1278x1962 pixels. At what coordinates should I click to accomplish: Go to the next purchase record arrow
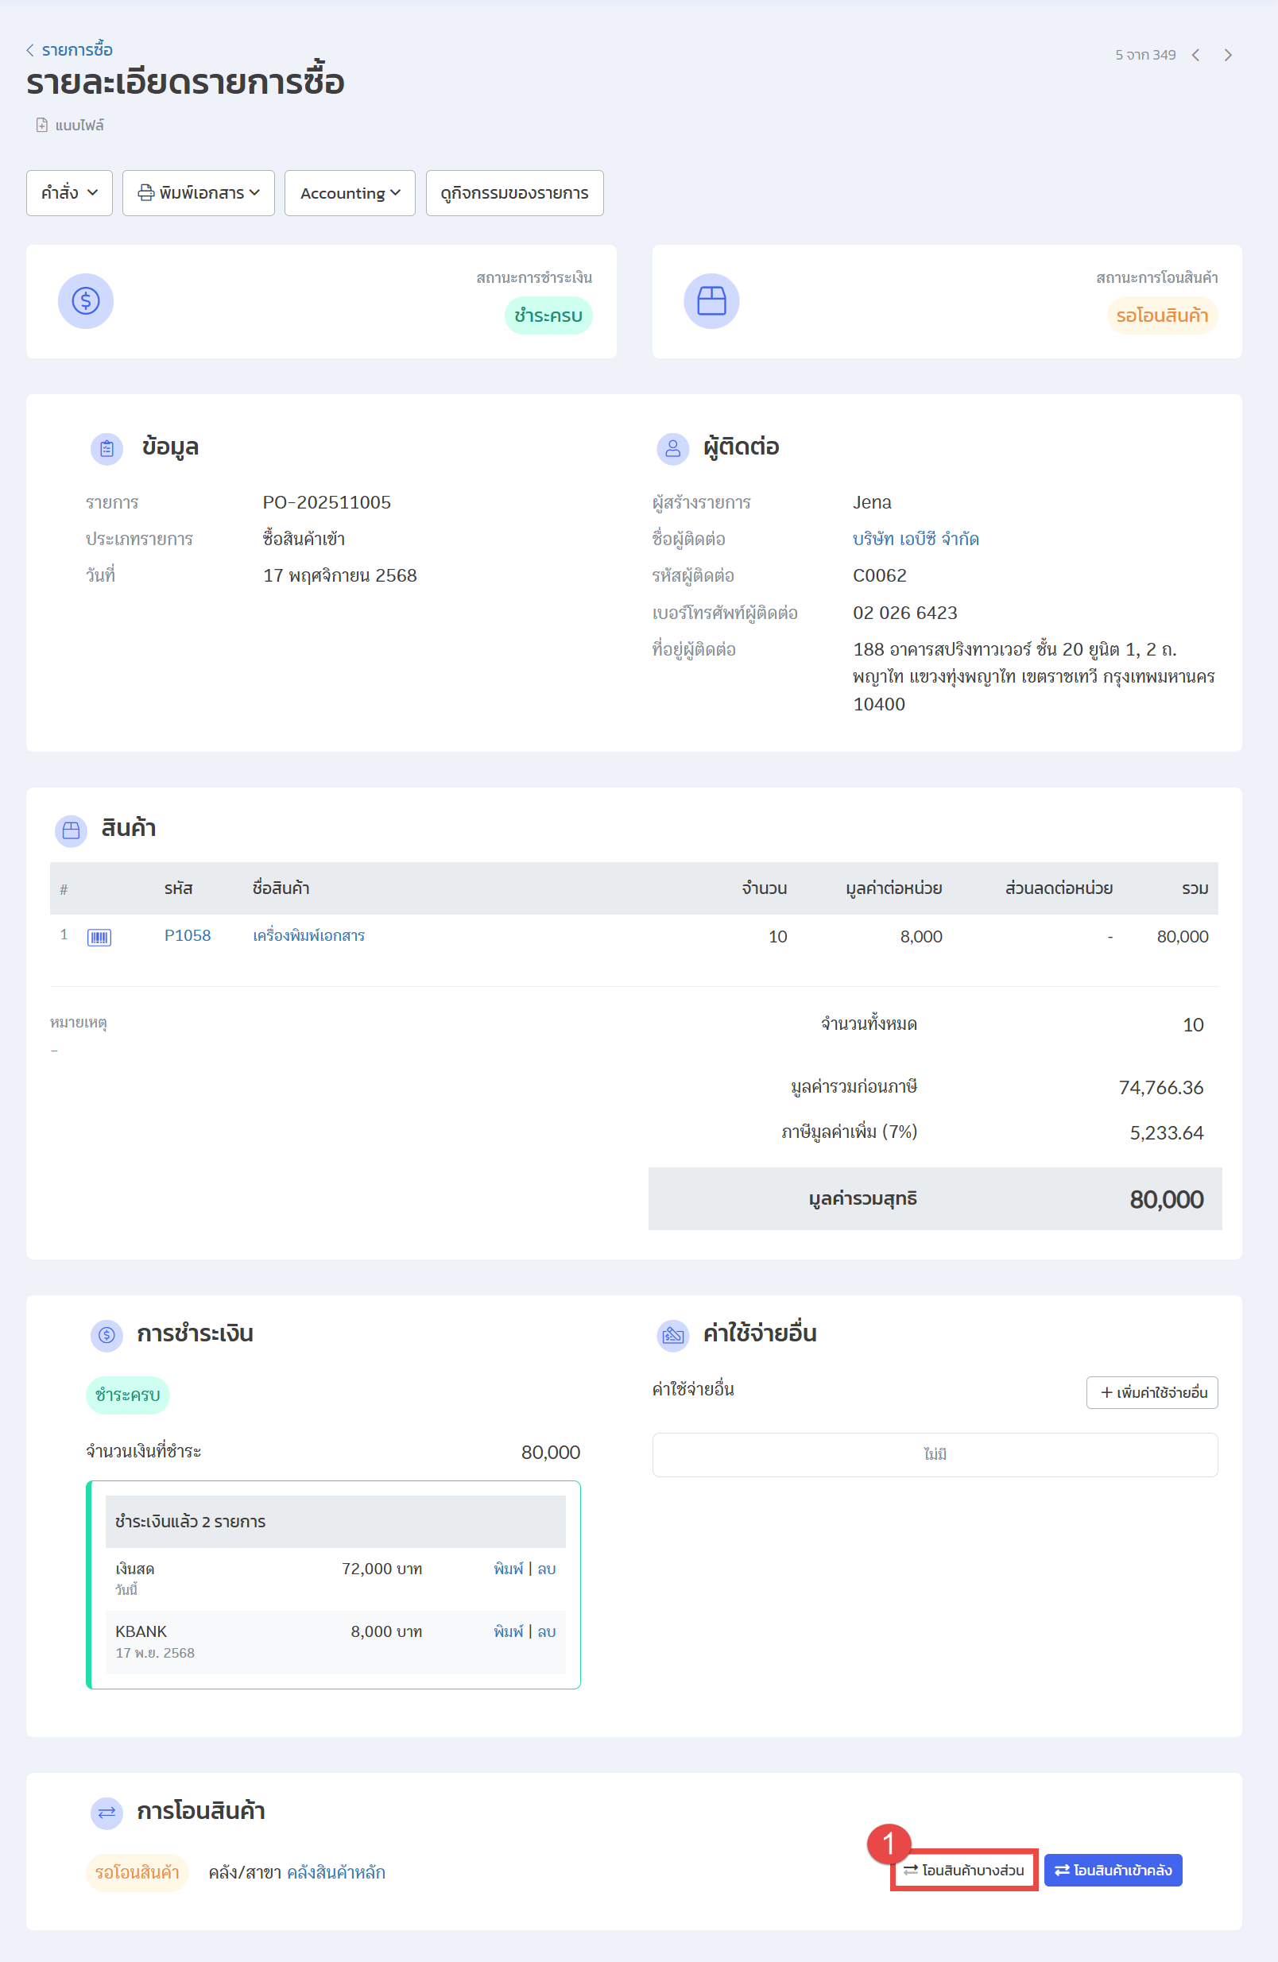pyautogui.click(x=1228, y=56)
